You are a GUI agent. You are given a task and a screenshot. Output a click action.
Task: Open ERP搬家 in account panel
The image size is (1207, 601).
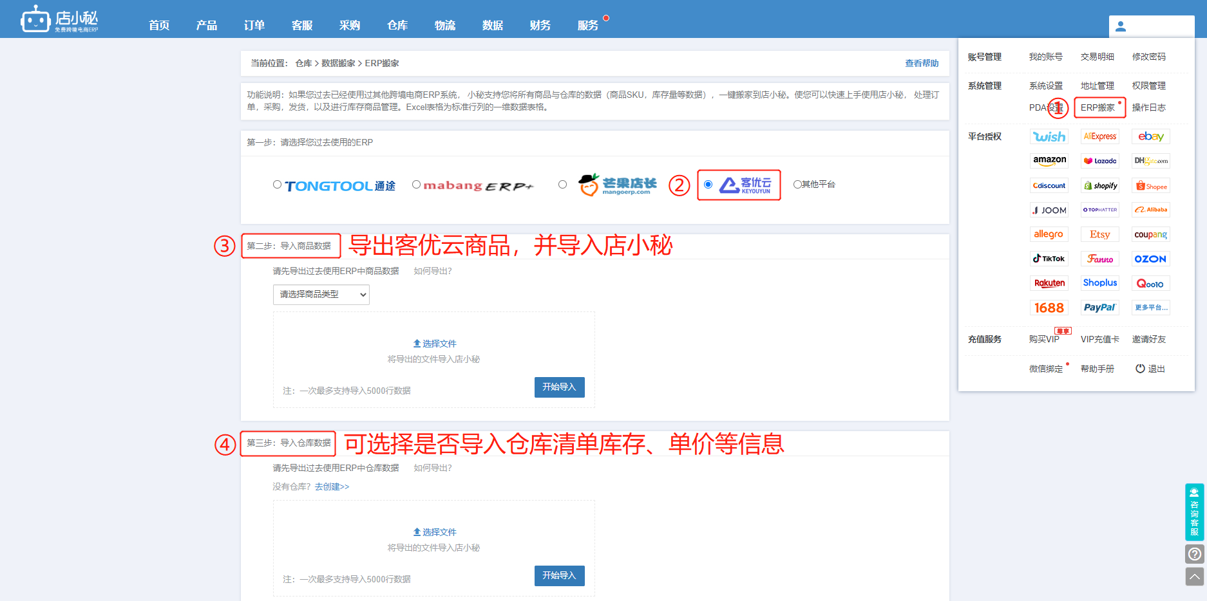point(1098,108)
